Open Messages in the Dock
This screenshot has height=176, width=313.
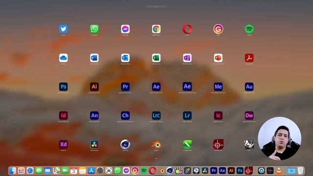pyautogui.click(x=39, y=171)
